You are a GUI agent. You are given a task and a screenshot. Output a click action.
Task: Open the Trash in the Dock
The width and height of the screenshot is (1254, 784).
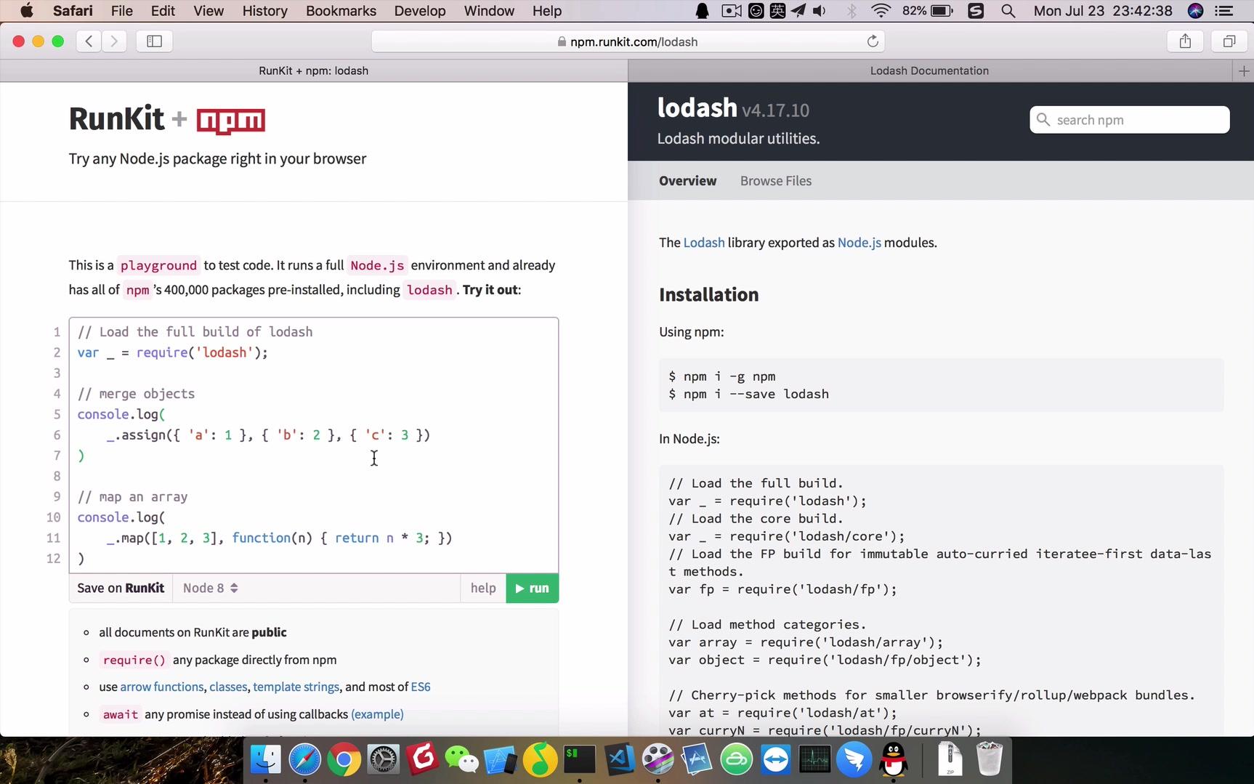(990, 760)
